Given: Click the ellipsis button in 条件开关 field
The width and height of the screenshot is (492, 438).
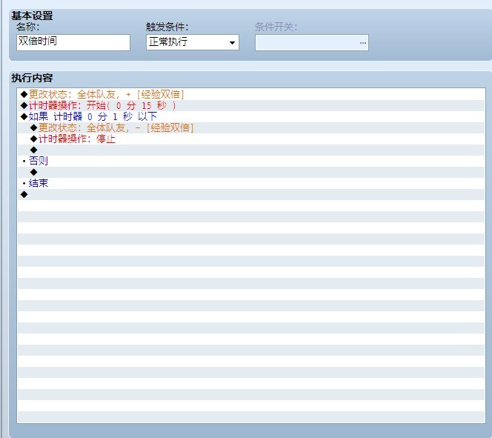Looking at the screenshot, I should (x=363, y=43).
